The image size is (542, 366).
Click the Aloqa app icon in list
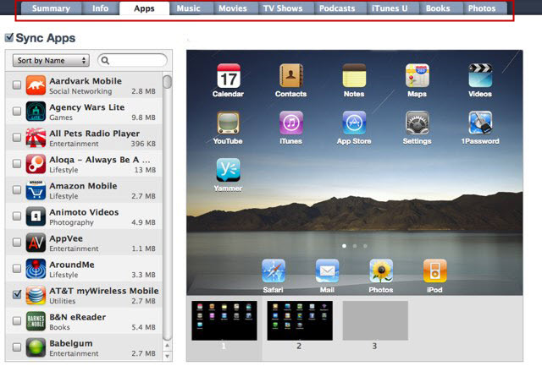tap(36, 163)
